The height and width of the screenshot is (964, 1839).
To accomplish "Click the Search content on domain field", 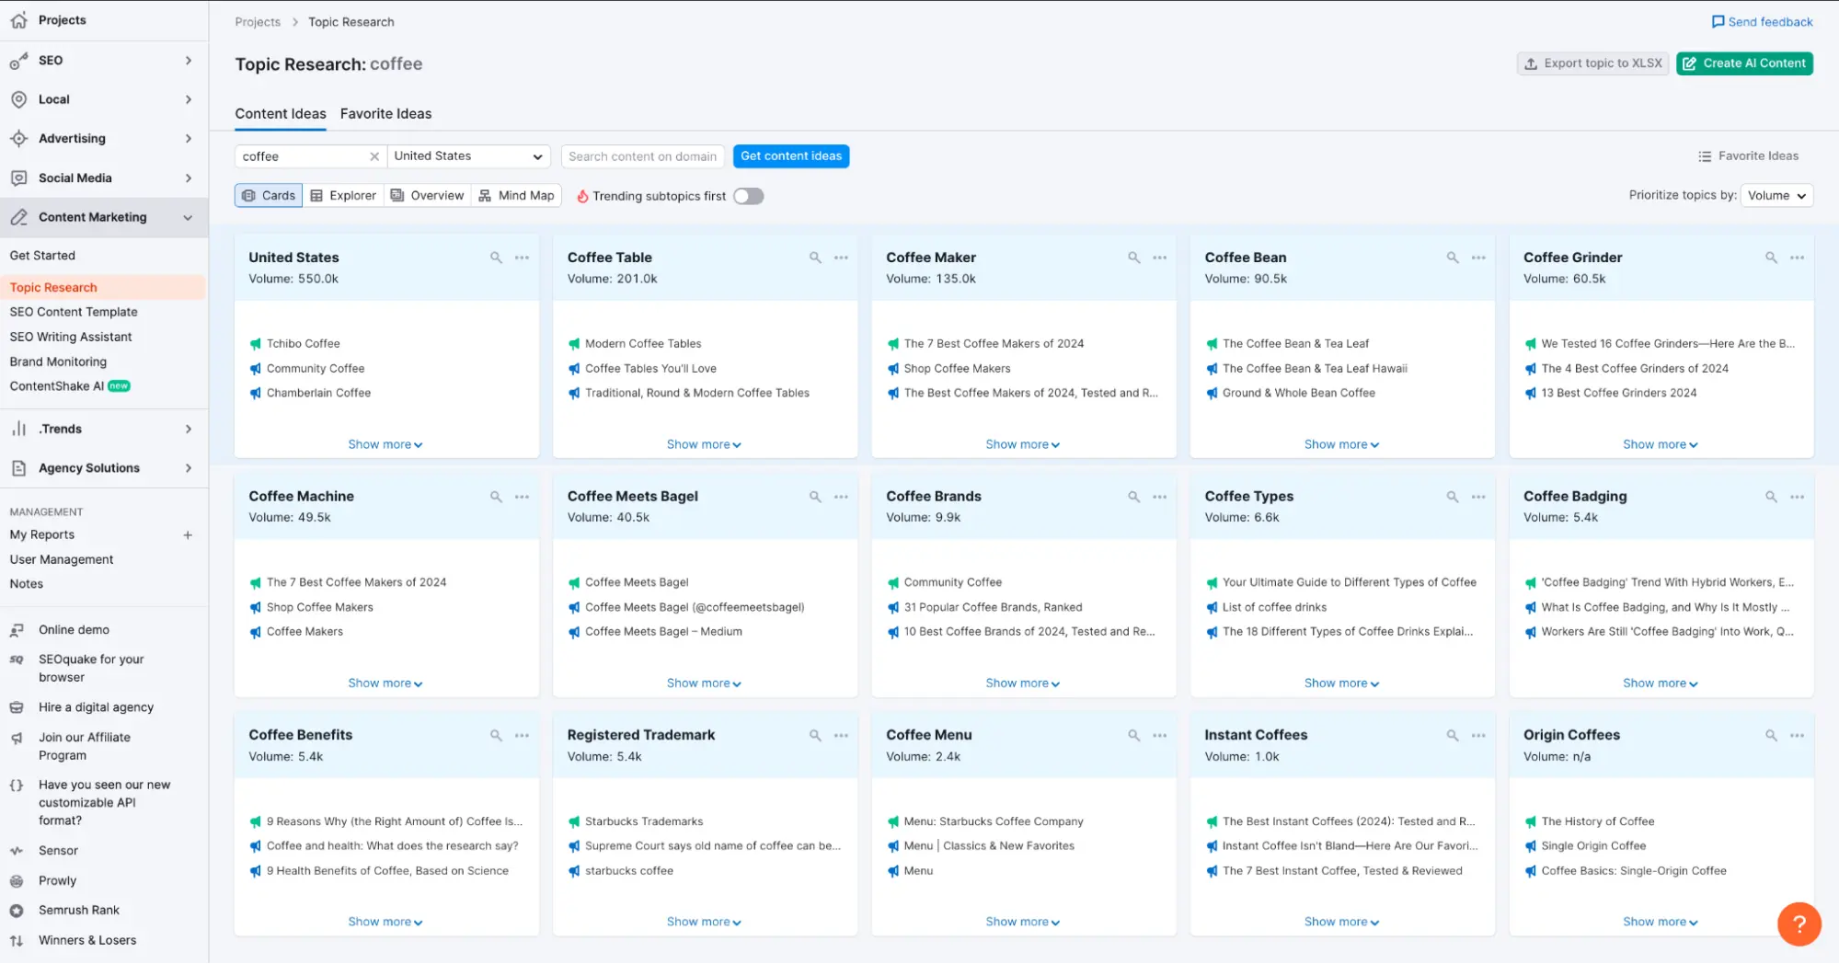I will pyautogui.click(x=642, y=155).
